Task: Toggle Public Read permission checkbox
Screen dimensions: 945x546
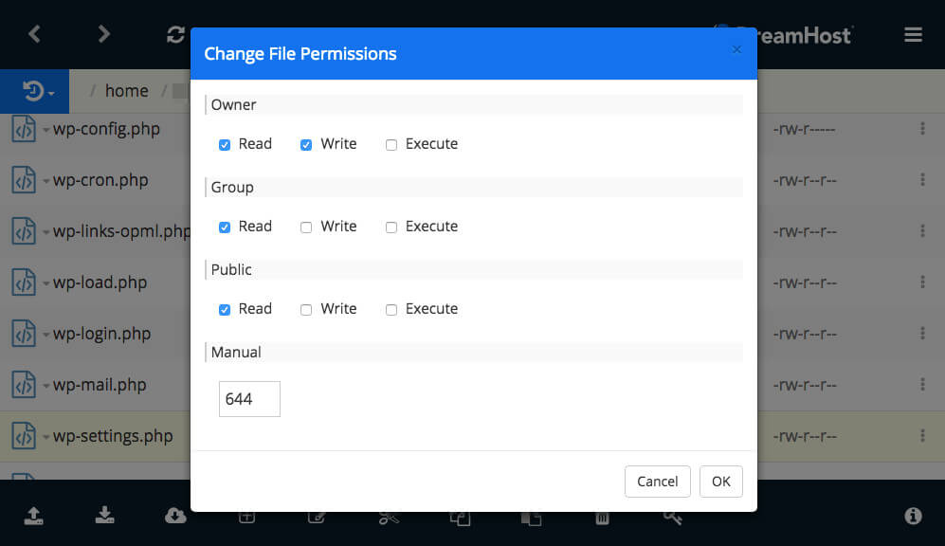Action: click(x=225, y=310)
